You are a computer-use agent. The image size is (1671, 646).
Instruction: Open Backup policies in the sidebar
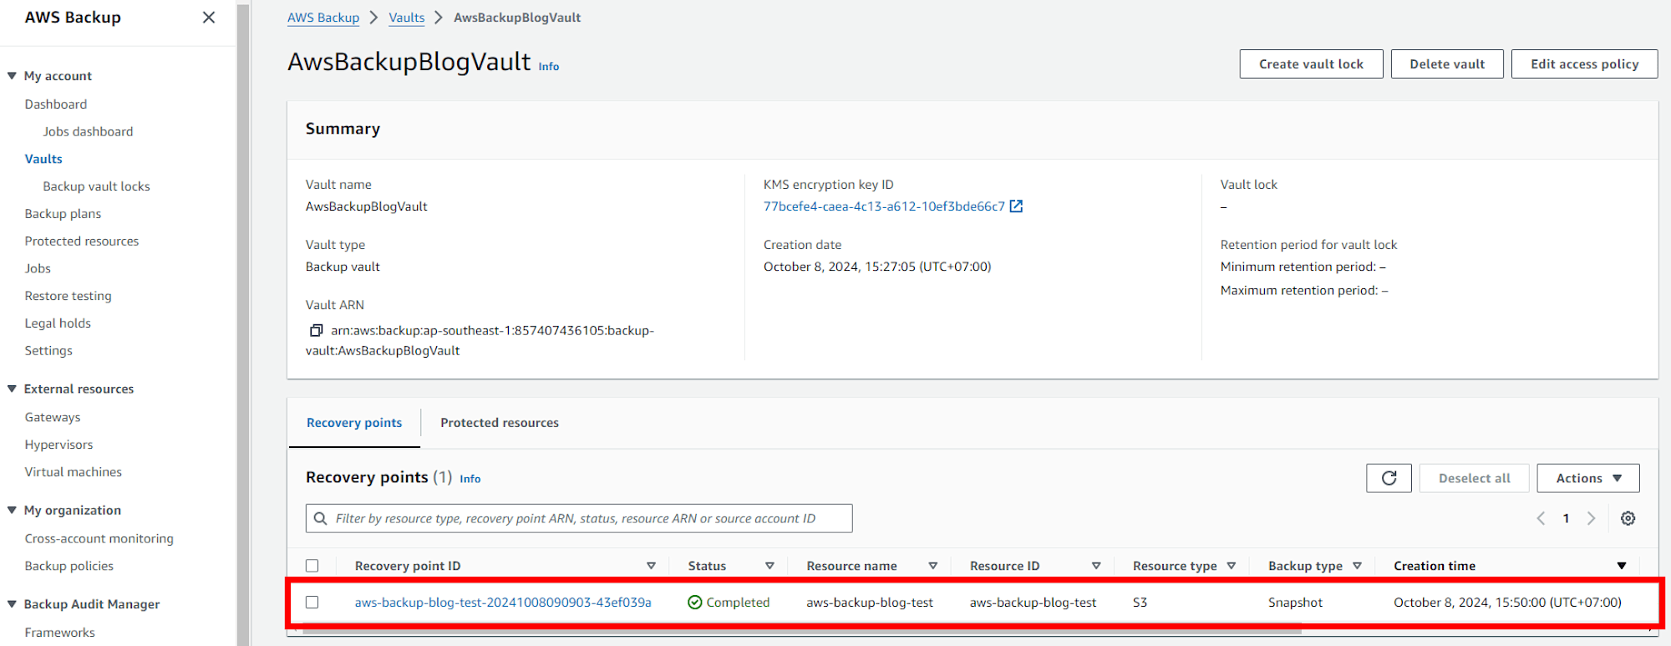coord(69,566)
